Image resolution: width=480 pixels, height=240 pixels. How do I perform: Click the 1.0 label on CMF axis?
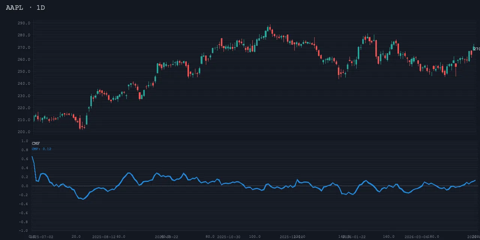pyautogui.click(x=25, y=141)
